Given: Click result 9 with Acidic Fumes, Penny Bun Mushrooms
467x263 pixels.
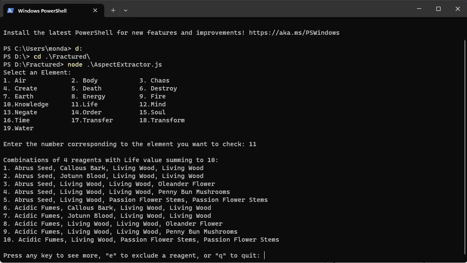Looking at the screenshot, I should (121, 232).
